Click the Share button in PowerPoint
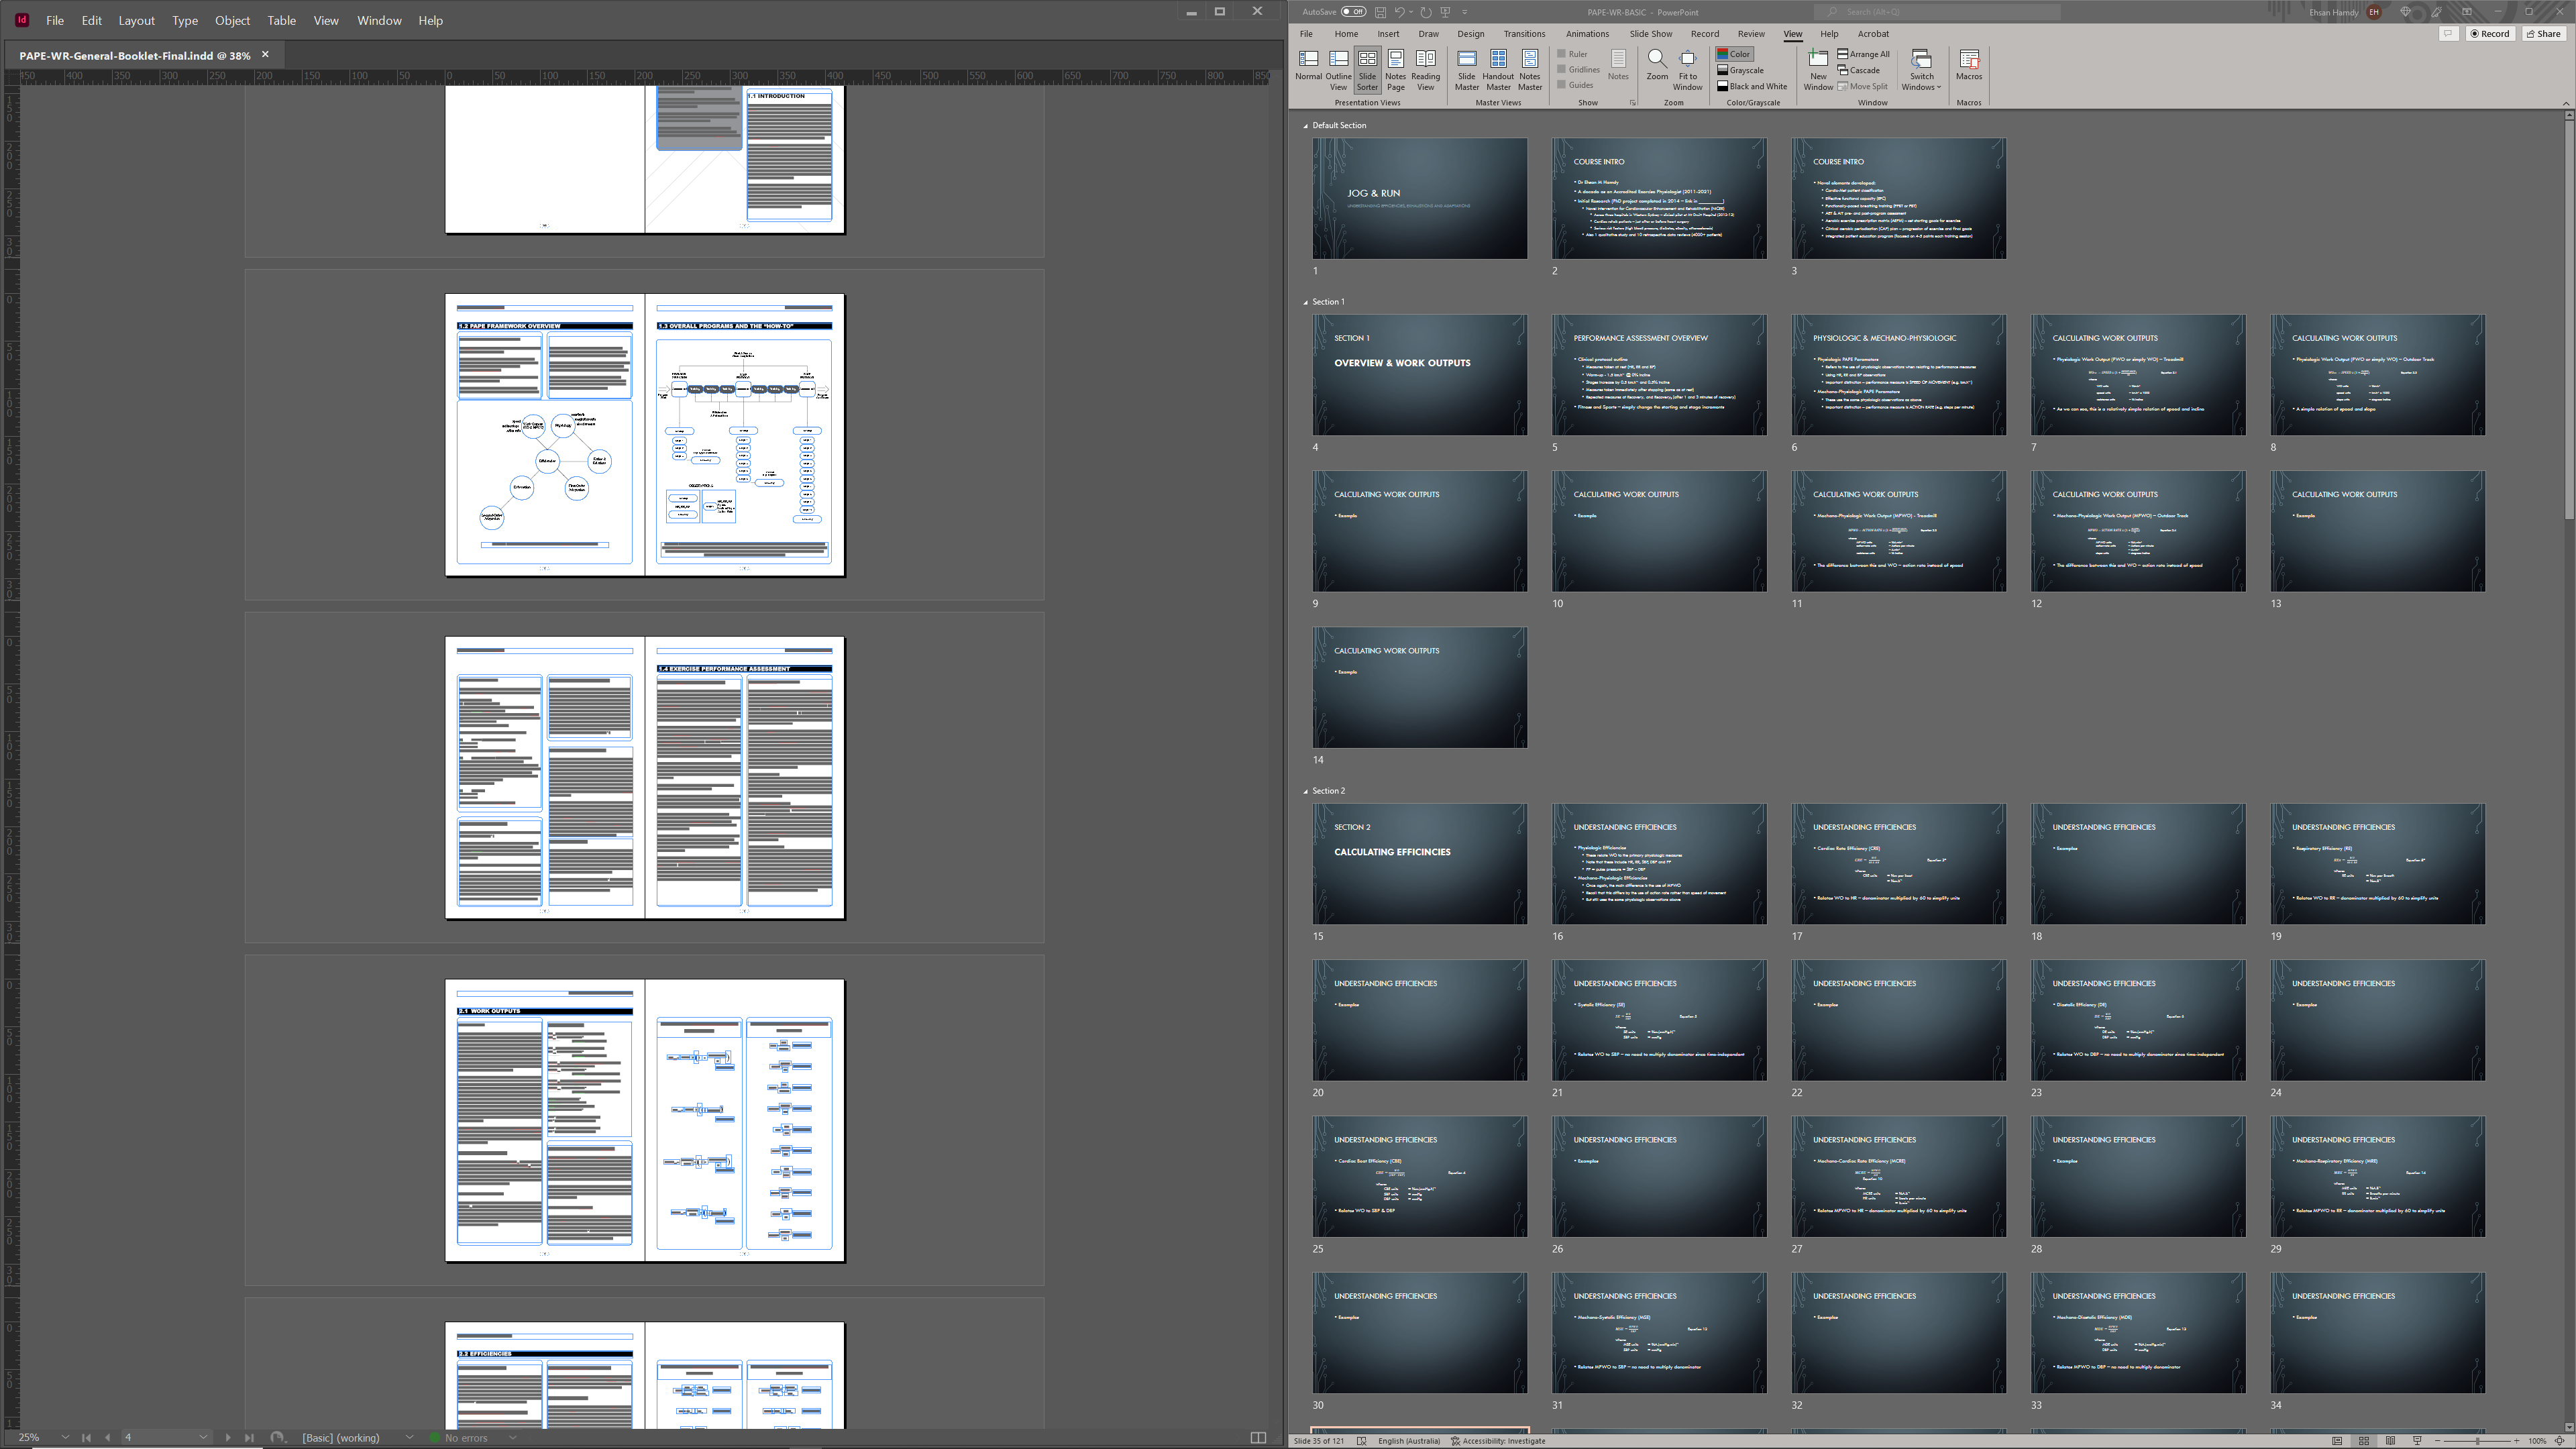Screen dimensions: 2576x1449 (2544, 34)
